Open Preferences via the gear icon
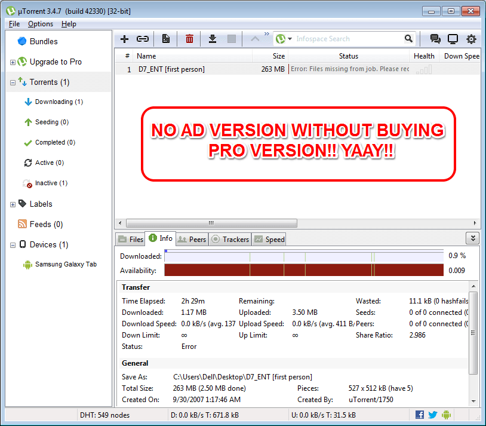486x426 pixels. [471, 39]
